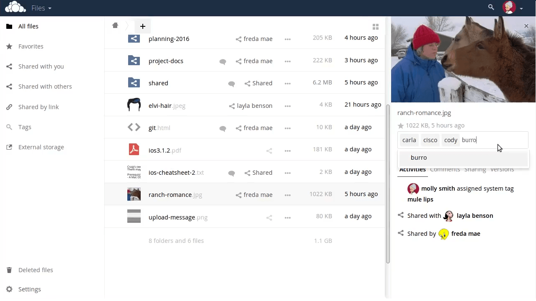
Task: Open the Files app switcher dropdown
Action: [x=41, y=8]
